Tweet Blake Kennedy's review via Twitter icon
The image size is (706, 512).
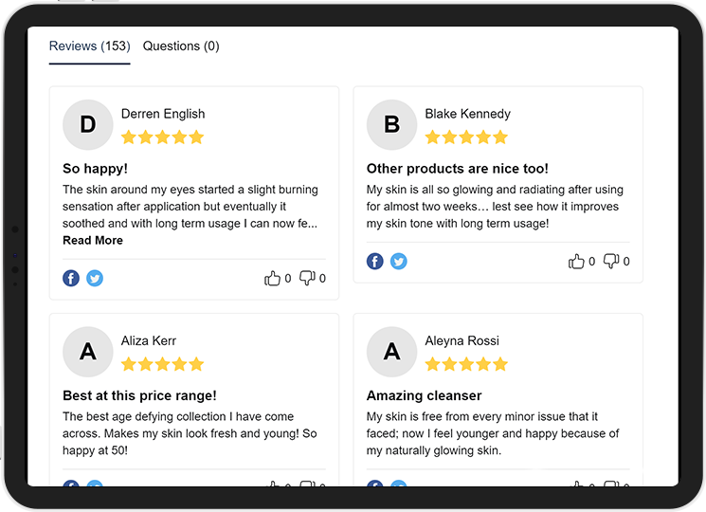click(x=398, y=261)
